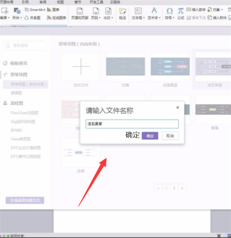This screenshot has height=238, width=231.
Task: Click the 关系图 relationship diagram button
Action: coord(32,18)
